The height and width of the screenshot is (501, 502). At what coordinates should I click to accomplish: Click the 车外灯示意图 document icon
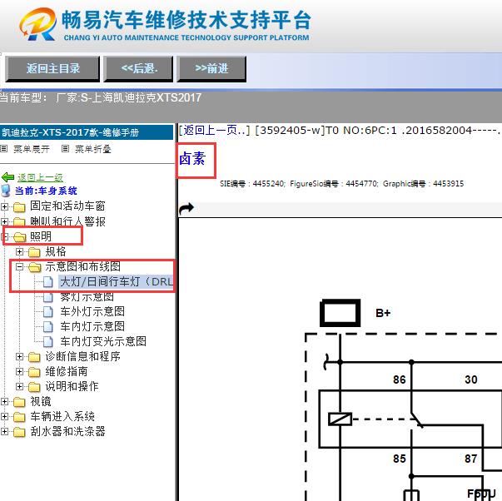pos(48,312)
